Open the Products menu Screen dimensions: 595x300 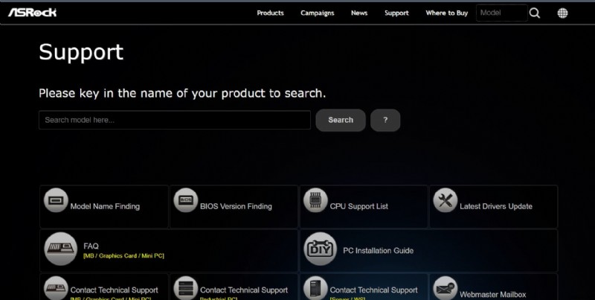(x=270, y=13)
